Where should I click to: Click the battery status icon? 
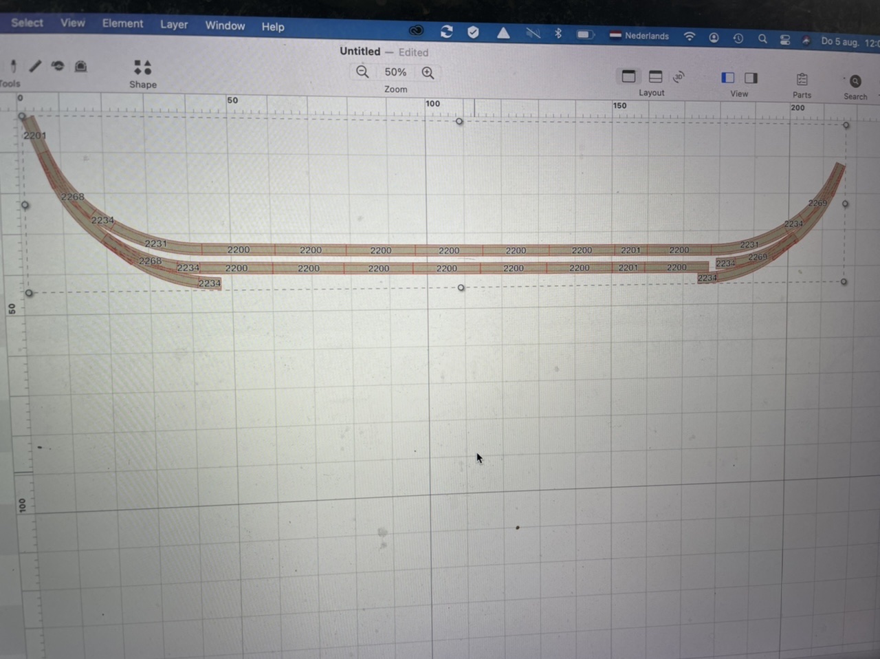point(585,34)
